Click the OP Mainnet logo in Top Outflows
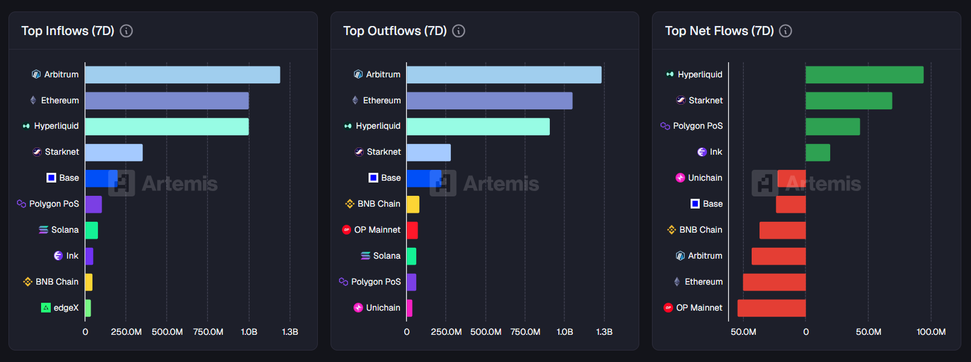 (346, 230)
